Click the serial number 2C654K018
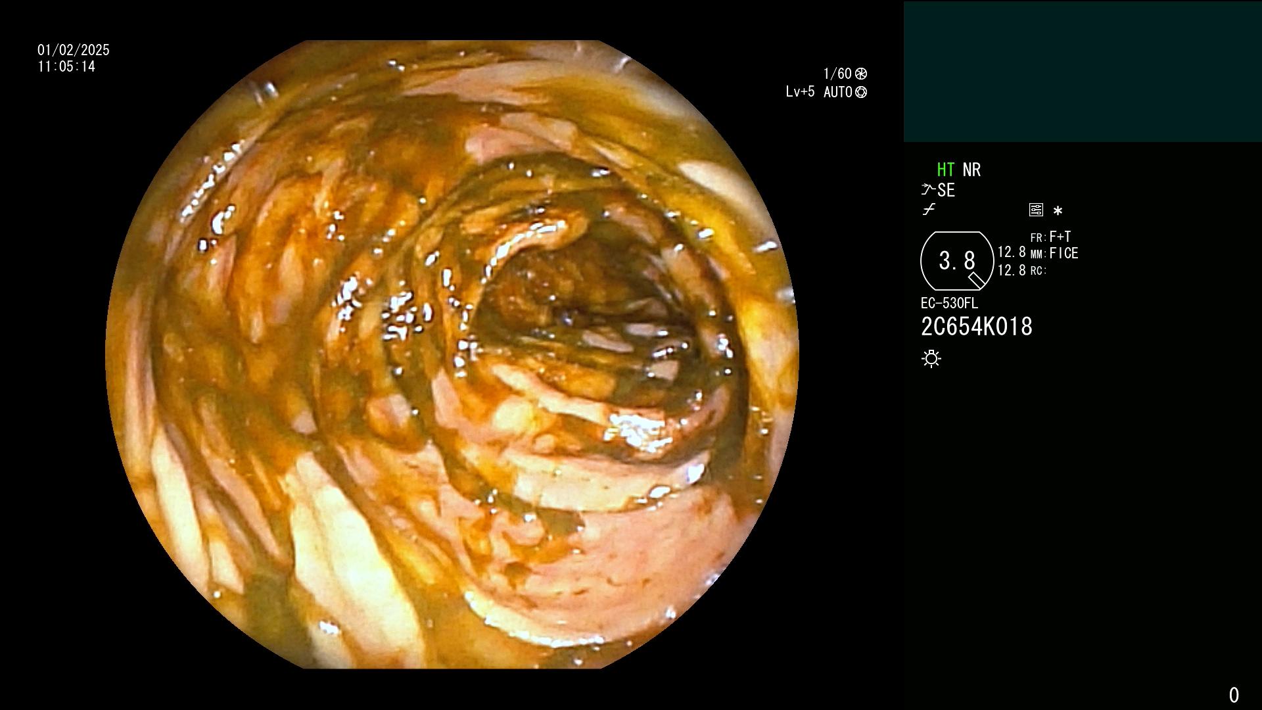 [x=977, y=327]
